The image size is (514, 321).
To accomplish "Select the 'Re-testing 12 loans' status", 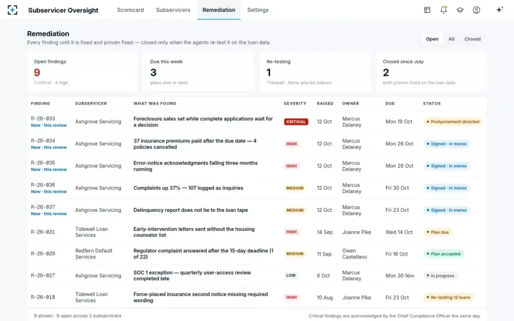I will coord(448,297).
